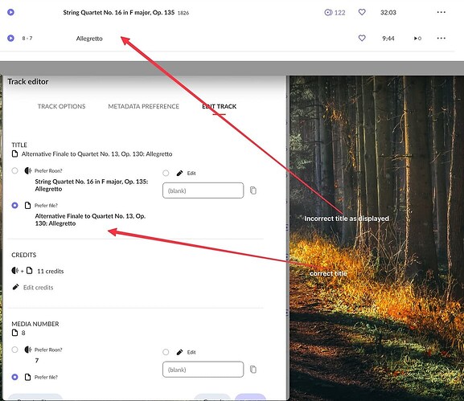Select the Prefer Roon radio for title
The height and width of the screenshot is (401, 464).
click(14, 170)
